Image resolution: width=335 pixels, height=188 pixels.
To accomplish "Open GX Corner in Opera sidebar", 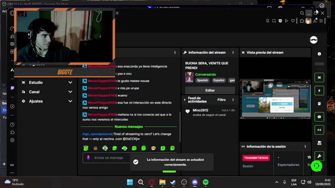I will click(12, 165).
